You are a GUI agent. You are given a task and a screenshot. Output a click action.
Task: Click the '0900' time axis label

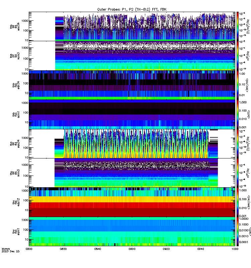(x=132, y=249)
